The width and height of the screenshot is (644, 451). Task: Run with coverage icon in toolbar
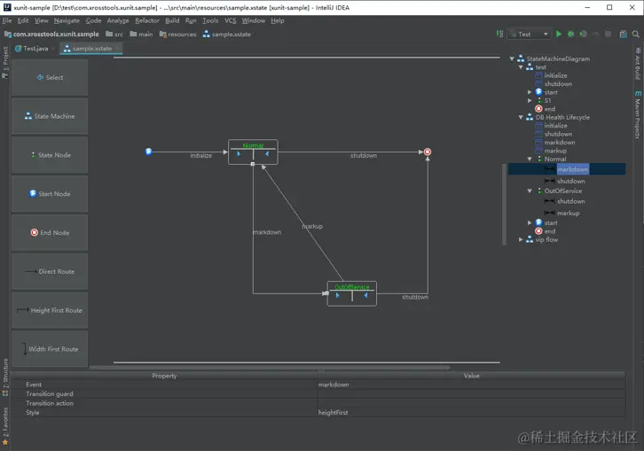pos(583,34)
